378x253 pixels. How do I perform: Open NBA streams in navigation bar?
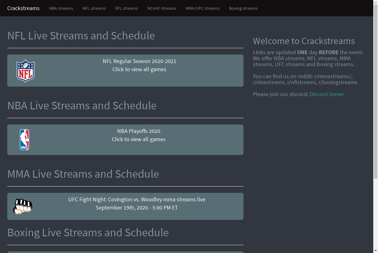click(61, 9)
